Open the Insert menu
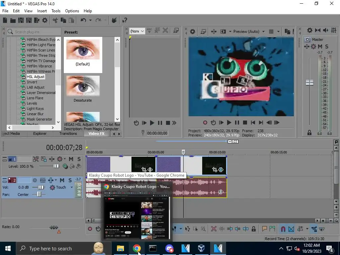 click(x=42, y=11)
